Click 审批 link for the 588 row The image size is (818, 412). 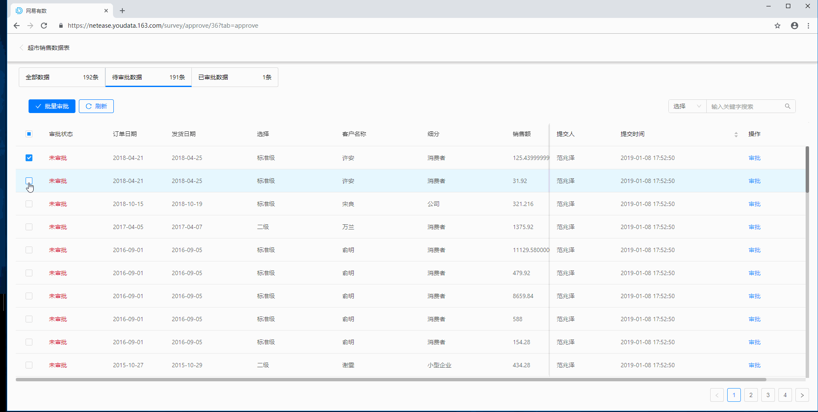754,319
